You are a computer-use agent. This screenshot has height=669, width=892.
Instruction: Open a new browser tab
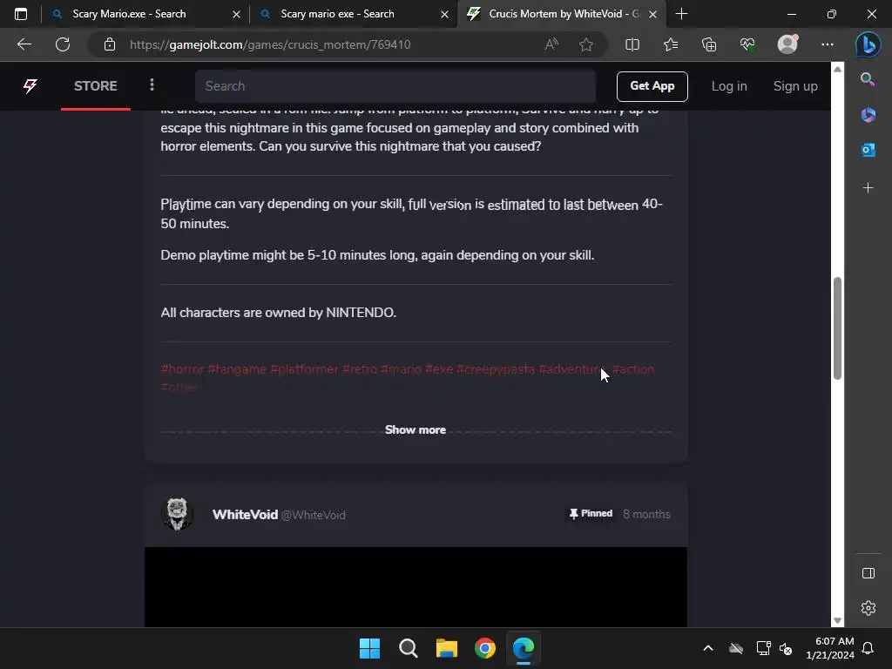click(681, 14)
